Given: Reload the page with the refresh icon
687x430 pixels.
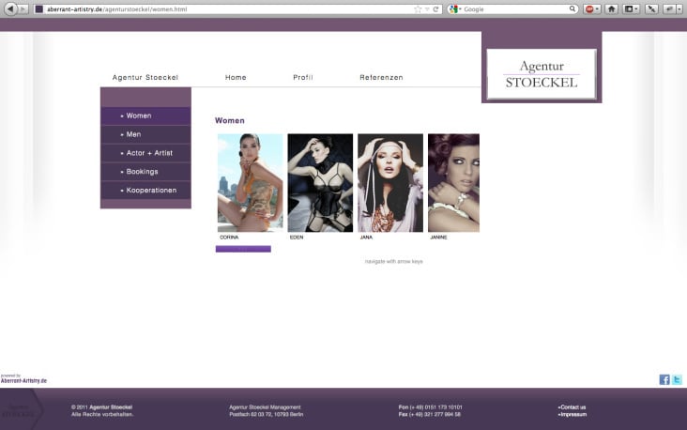Looking at the screenshot, I should (x=435, y=9).
